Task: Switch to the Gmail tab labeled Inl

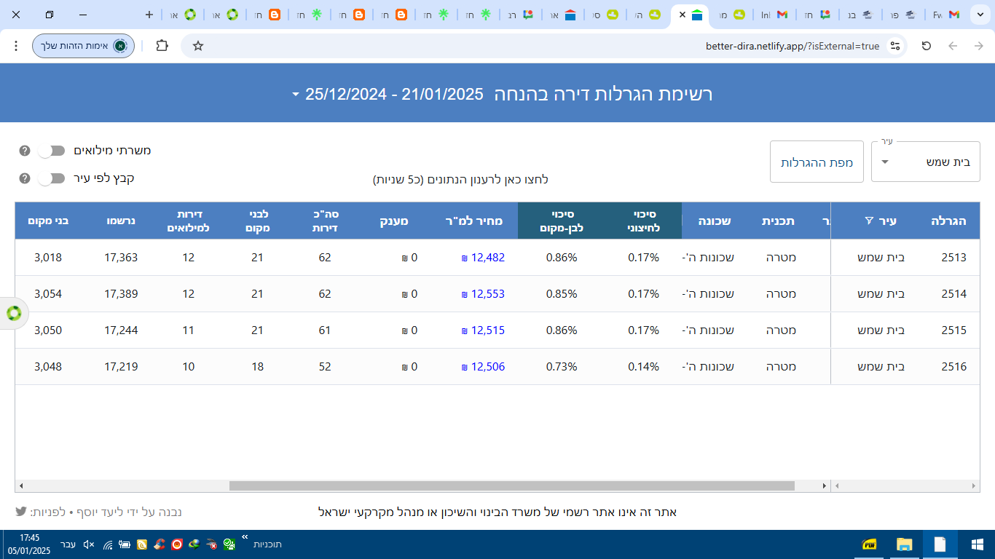Action: [x=774, y=15]
